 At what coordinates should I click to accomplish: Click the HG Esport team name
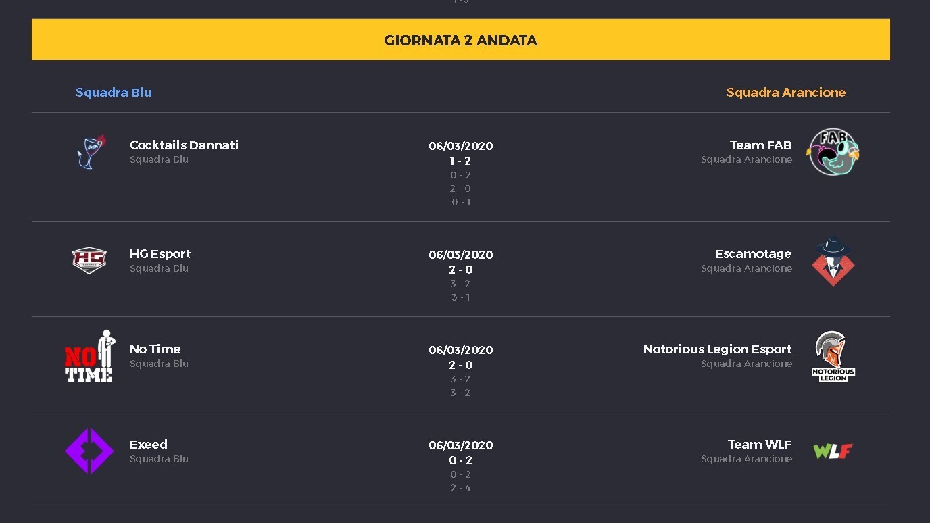tap(160, 253)
